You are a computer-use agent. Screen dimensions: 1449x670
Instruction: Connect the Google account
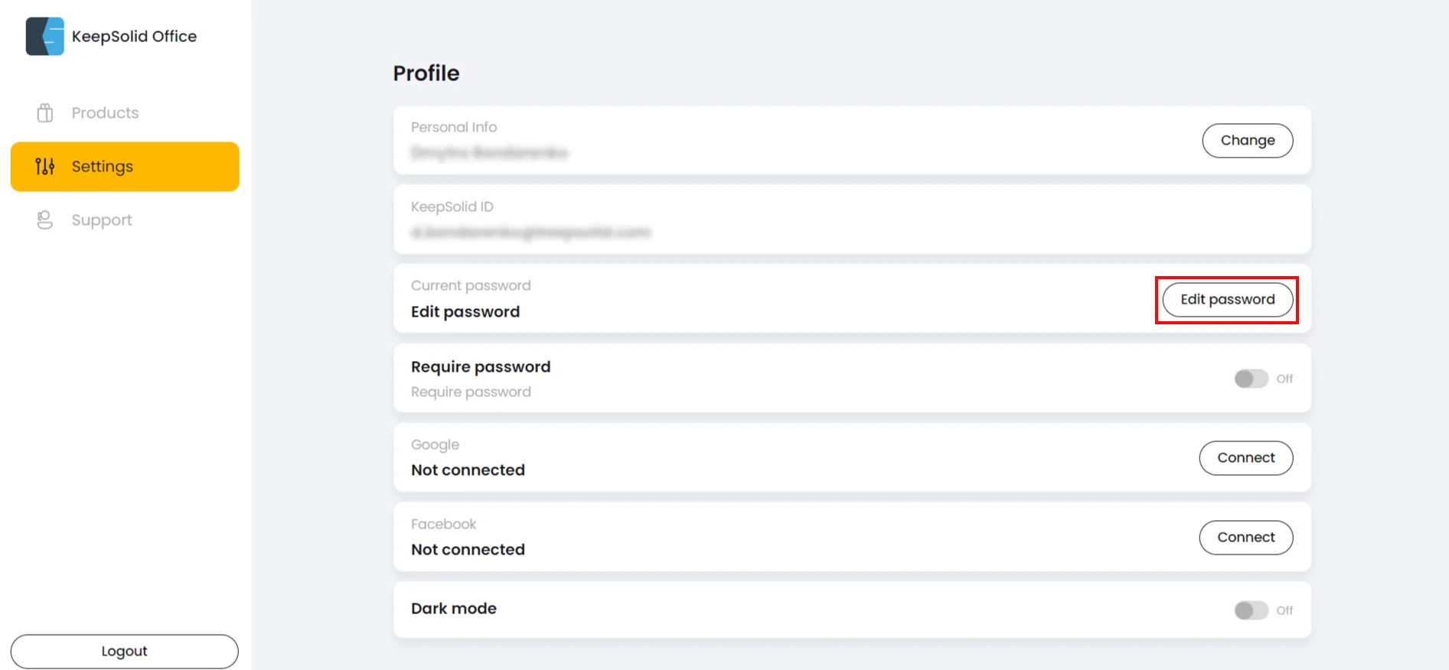tap(1245, 458)
